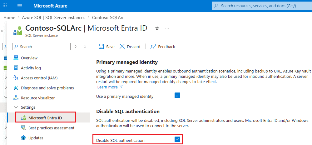Click the green grid icon in outer panel
Image resolution: width=312 pixels, height=145 pixels.
tap(5, 68)
